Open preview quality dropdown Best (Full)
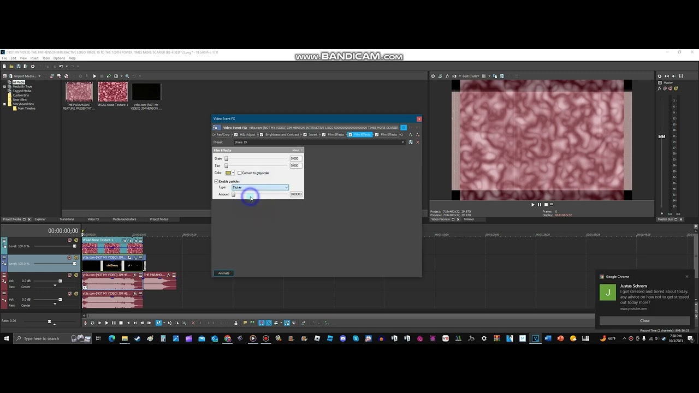This screenshot has height=393, width=699. point(470,76)
